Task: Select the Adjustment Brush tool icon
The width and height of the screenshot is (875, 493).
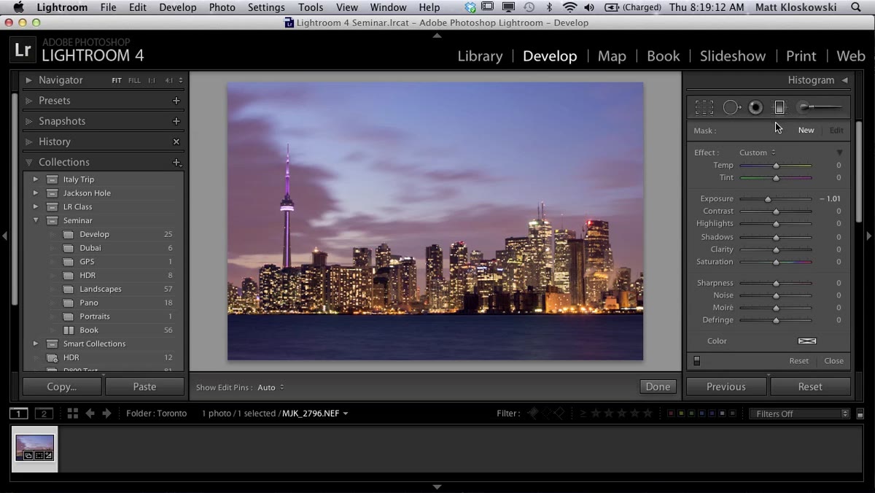Action: tap(820, 108)
